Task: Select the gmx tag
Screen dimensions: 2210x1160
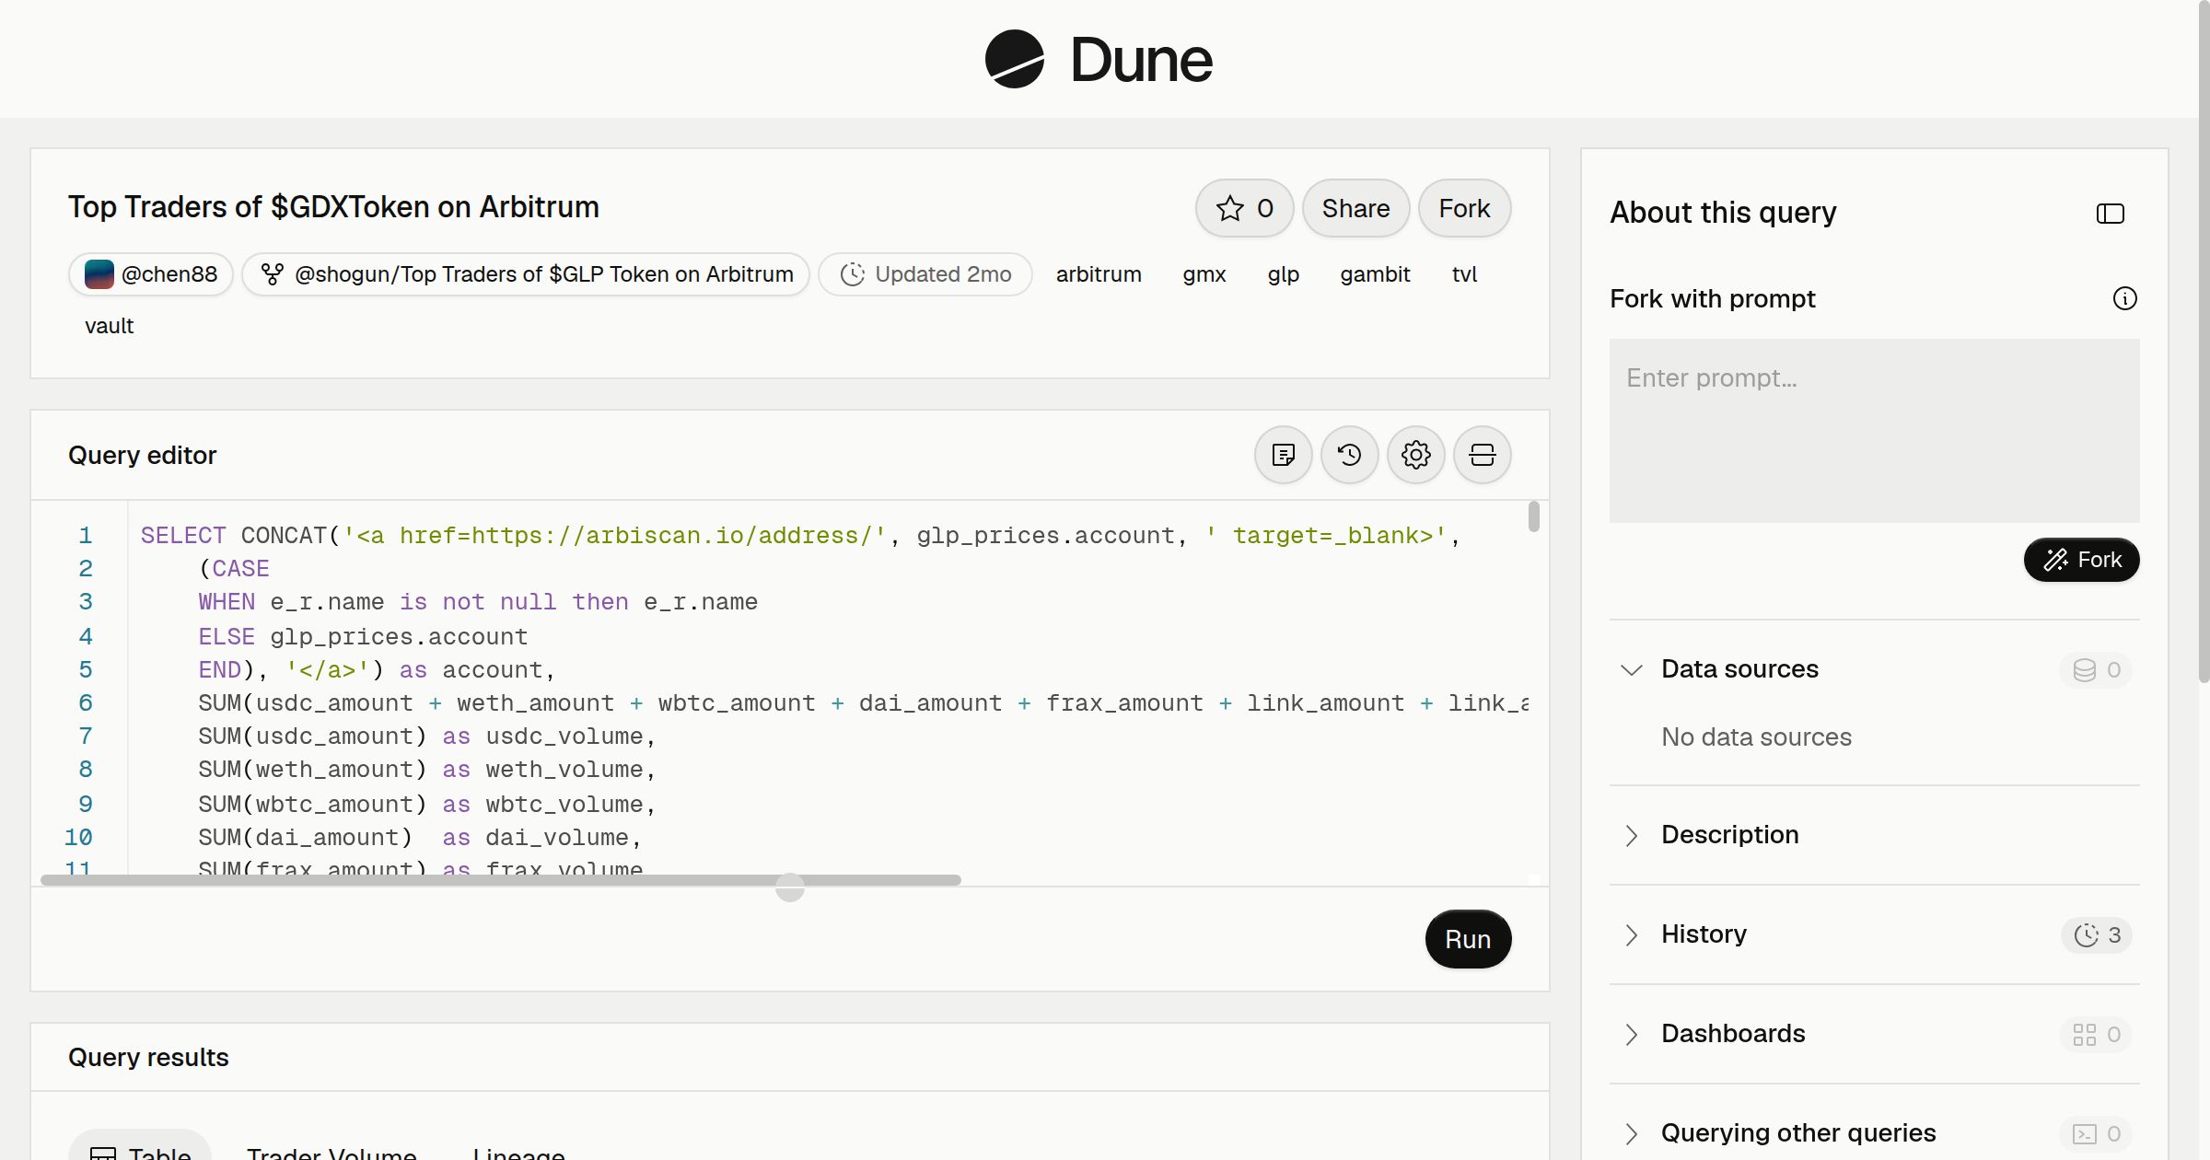Action: pyautogui.click(x=1204, y=274)
